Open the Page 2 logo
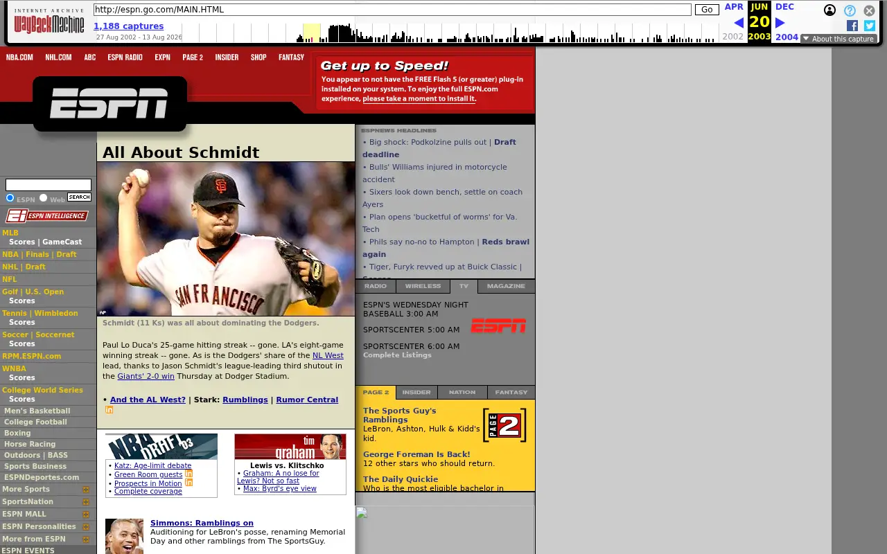The height and width of the screenshot is (554, 887). pyautogui.click(x=504, y=425)
